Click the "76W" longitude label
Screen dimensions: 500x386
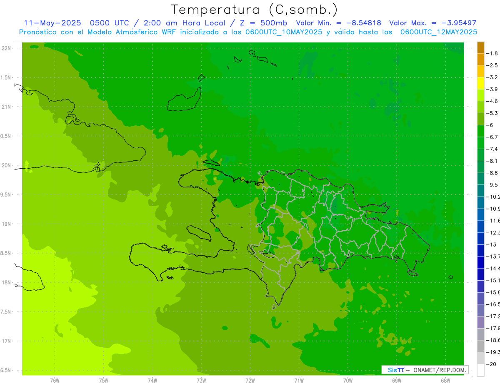point(55,380)
